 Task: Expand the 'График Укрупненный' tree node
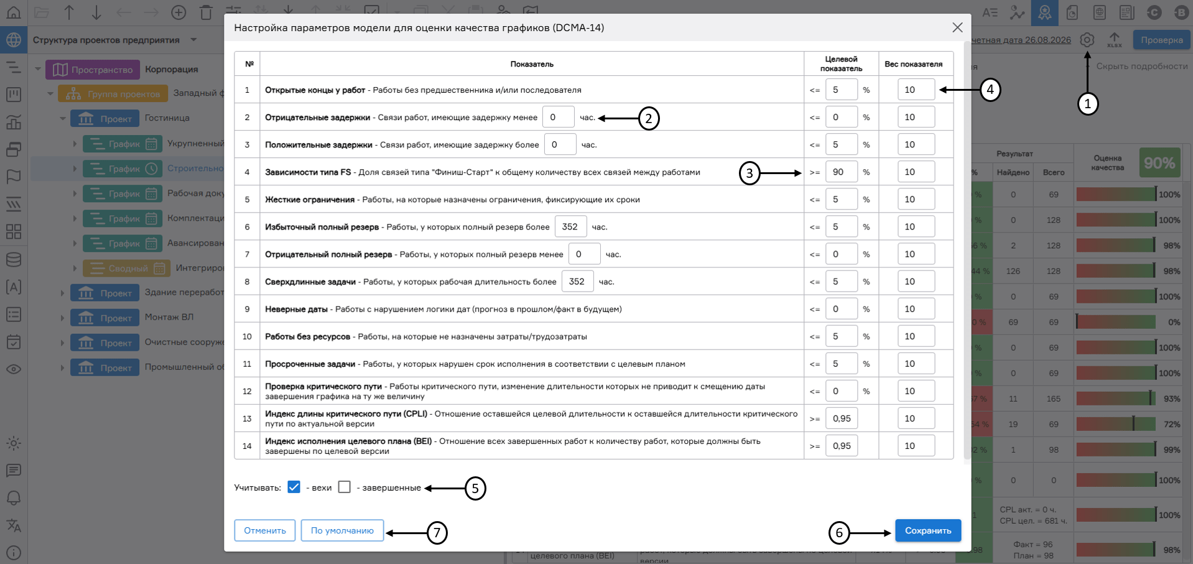75,144
